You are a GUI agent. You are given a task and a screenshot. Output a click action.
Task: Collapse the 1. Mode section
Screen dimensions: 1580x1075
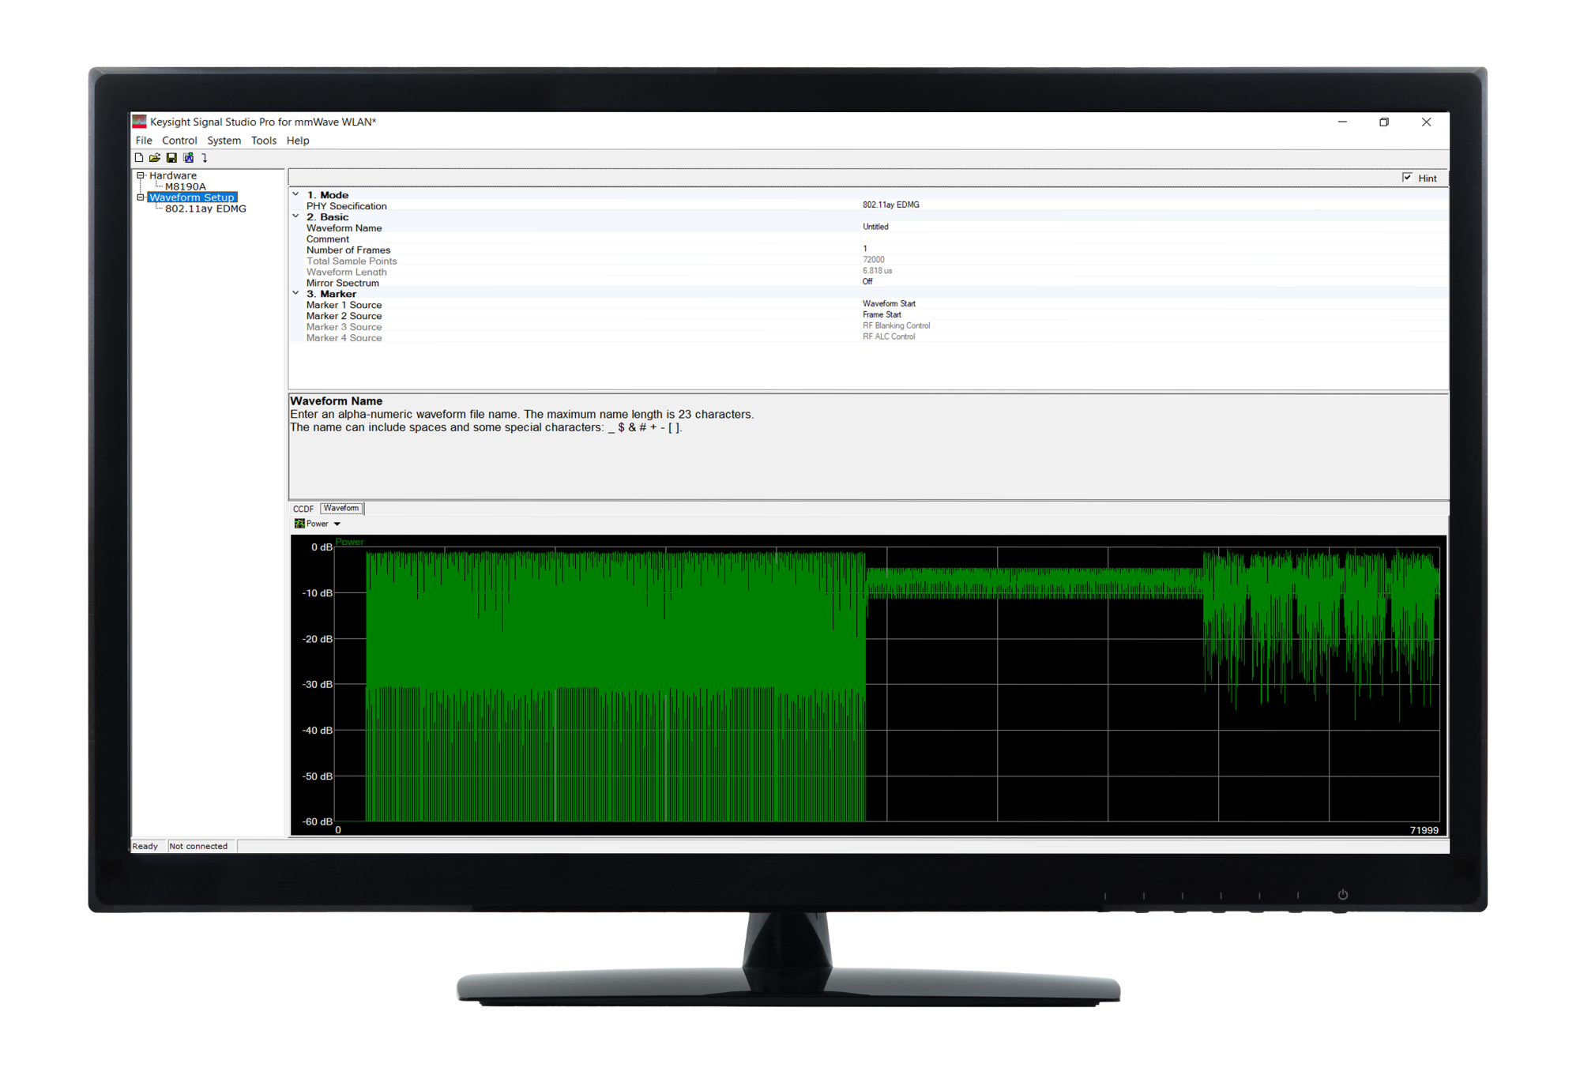(x=296, y=194)
